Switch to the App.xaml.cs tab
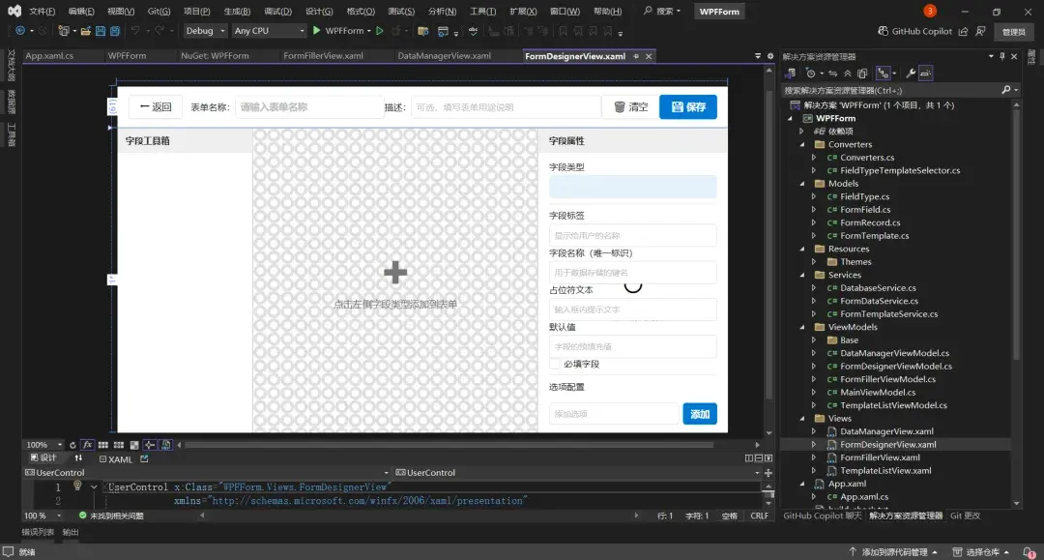Viewport: 1044px width, 560px height. tap(49, 56)
